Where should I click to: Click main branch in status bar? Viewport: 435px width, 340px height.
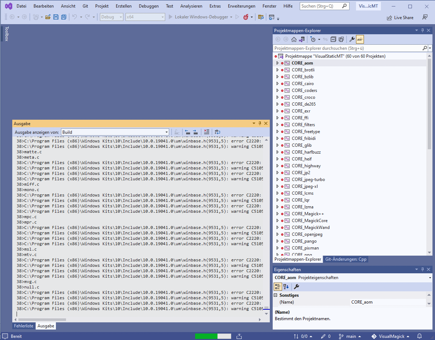(350, 336)
